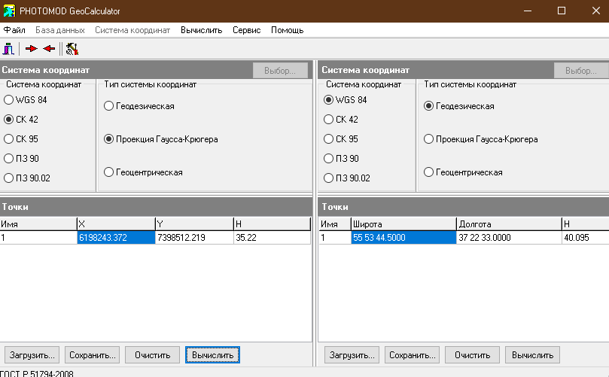
Task: Click the X cell value 6198243.372
Action: (x=116, y=238)
